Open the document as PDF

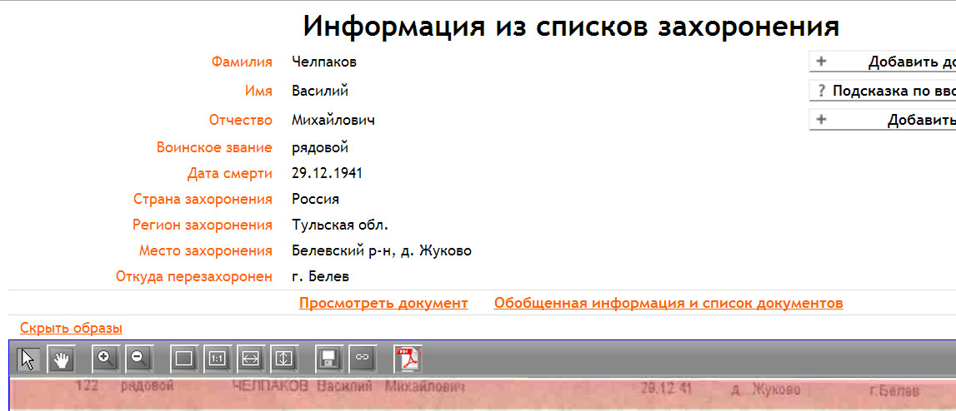pyautogui.click(x=408, y=359)
